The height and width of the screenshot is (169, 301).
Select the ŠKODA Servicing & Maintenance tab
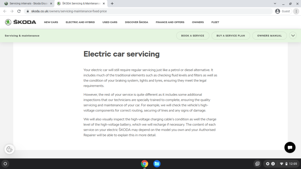click(x=81, y=3)
